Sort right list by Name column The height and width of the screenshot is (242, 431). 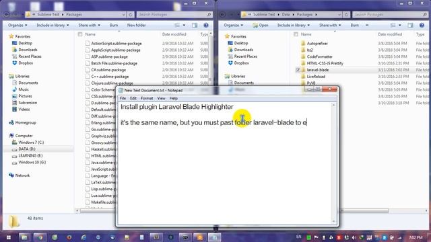tap(306, 34)
